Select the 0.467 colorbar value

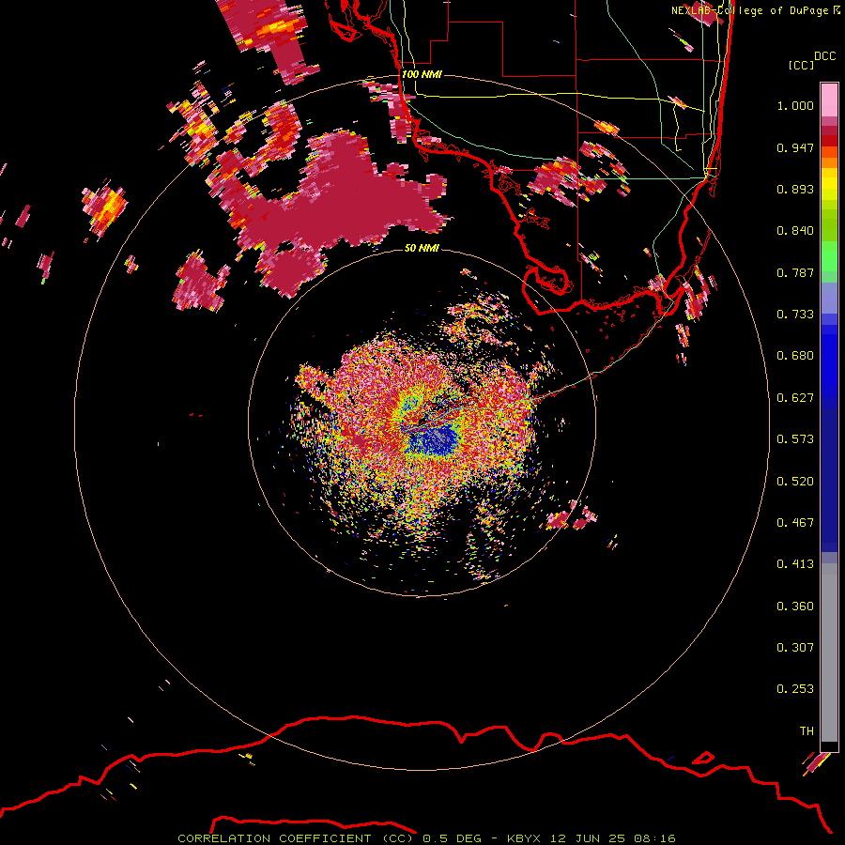[x=795, y=523]
